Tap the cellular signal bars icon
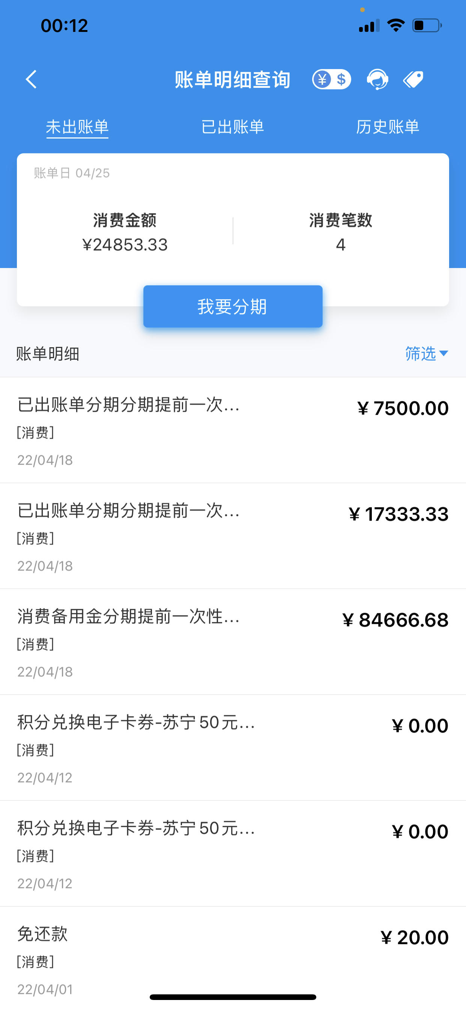The height and width of the screenshot is (1009, 466). click(x=369, y=26)
